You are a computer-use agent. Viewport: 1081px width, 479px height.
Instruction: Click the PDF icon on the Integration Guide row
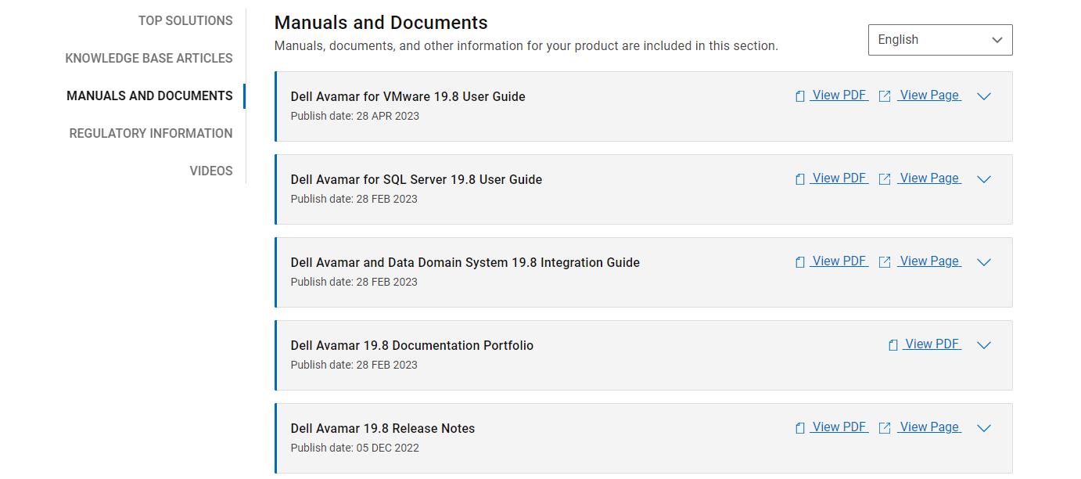pos(799,261)
